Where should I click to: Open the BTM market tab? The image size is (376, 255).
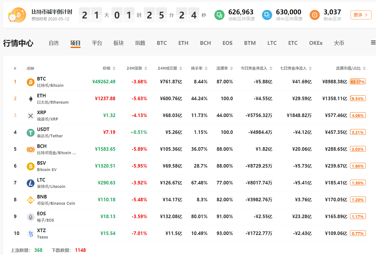click(x=250, y=43)
